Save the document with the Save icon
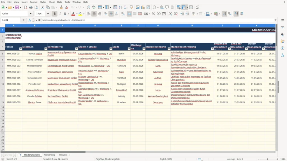This screenshot has height=161, width=287. click(17, 7)
